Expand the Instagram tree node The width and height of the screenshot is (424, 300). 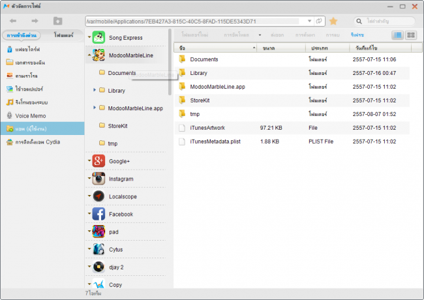tap(89, 178)
